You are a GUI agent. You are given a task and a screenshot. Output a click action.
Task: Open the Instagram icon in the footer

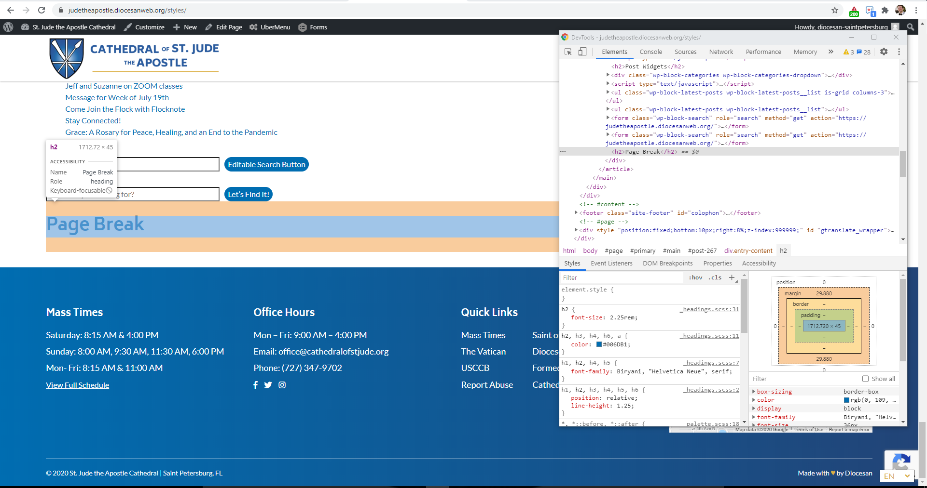pyautogui.click(x=282, y=385)
